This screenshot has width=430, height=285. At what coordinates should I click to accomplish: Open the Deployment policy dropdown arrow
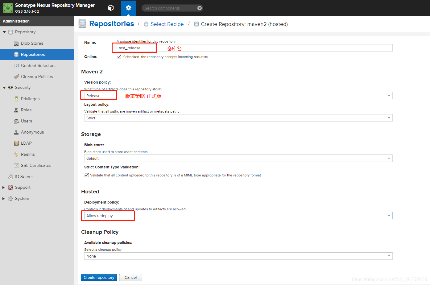tap(389, 216)
